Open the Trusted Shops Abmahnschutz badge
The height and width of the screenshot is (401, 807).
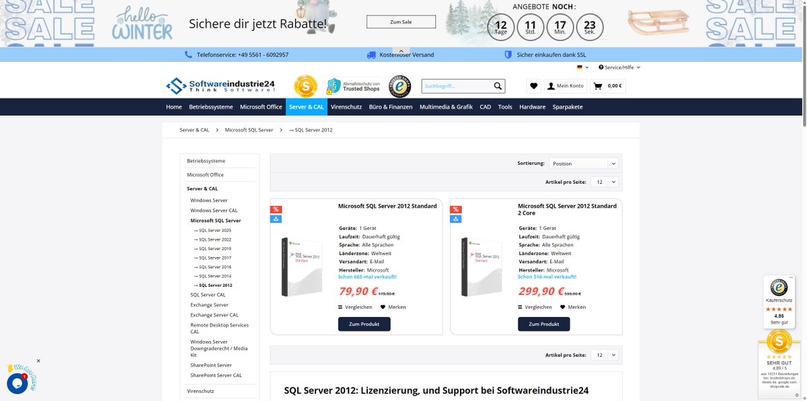(x=353, y=86)
